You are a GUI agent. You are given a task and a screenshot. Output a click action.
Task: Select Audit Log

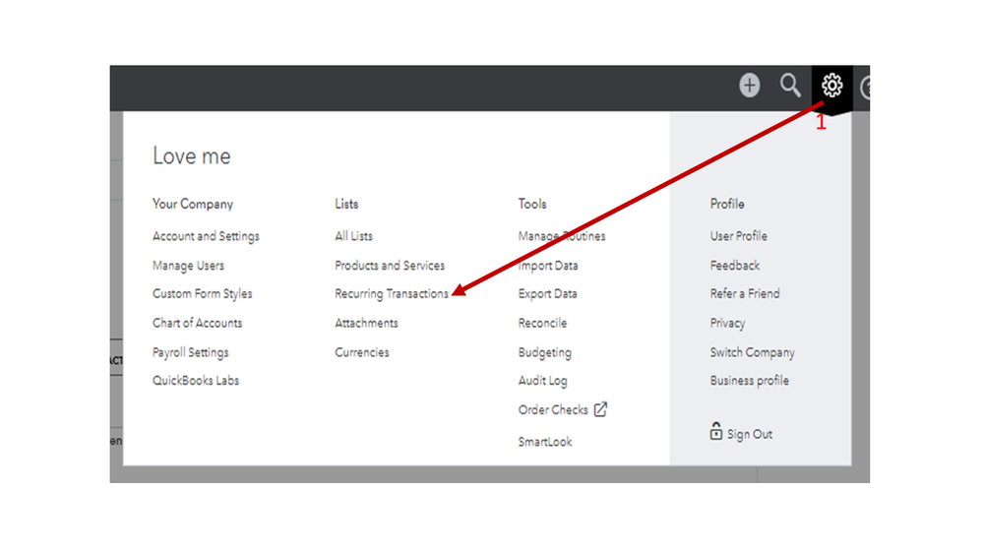542,381
